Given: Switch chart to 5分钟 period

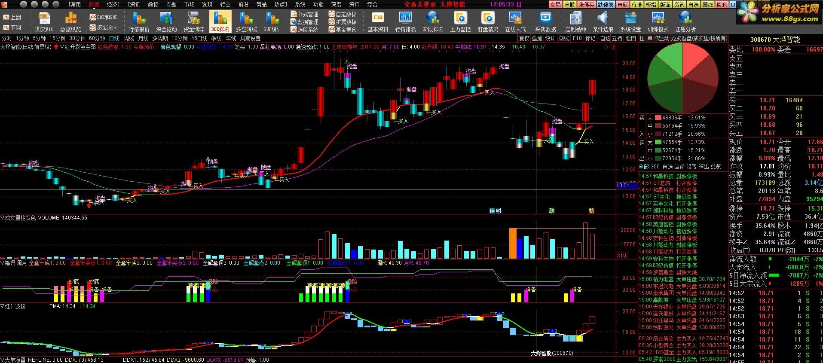Looking at the screenshot, I should point(39,38).
